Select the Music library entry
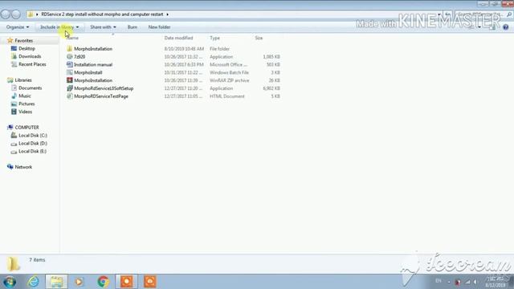Viewport: 514px width, 289px height. [25, 96]
